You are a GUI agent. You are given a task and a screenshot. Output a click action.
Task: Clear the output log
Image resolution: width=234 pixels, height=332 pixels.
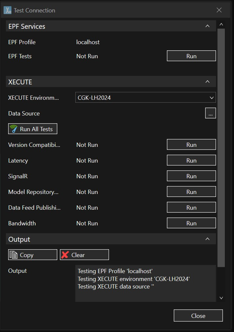coord(84,254)
